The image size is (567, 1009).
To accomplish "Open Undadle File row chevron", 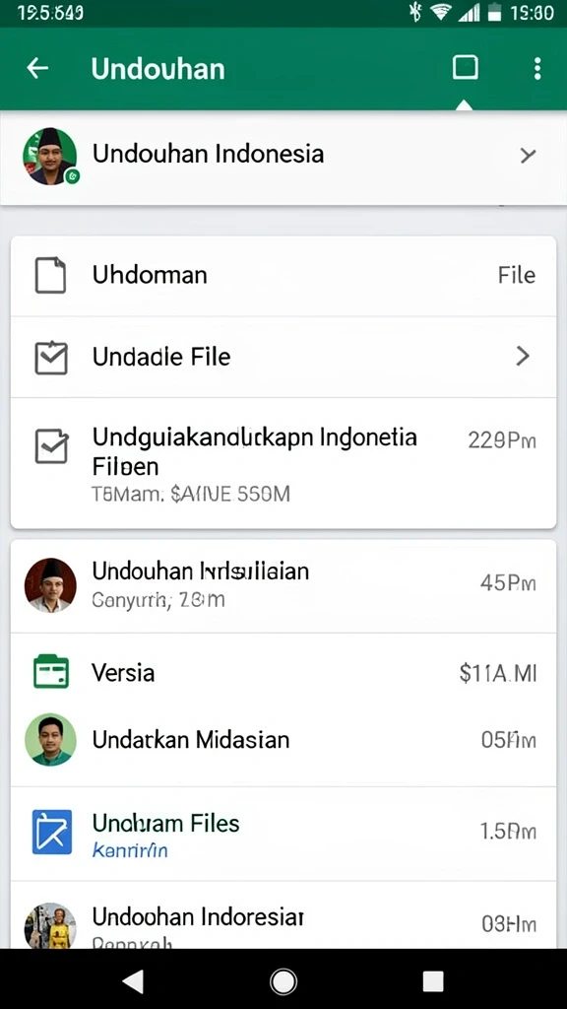I will click(523, 356).
